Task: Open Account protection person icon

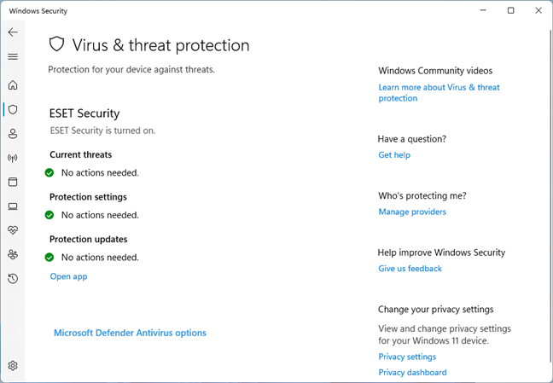Action: [13, 134]
